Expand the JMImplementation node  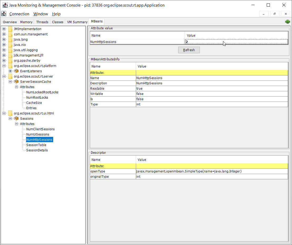coord(4,29)
